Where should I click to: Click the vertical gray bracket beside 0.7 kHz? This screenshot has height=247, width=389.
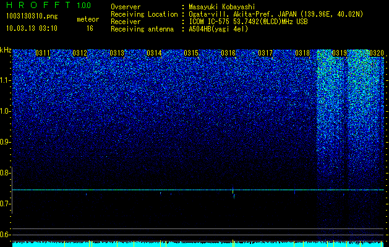pos(12,191)
